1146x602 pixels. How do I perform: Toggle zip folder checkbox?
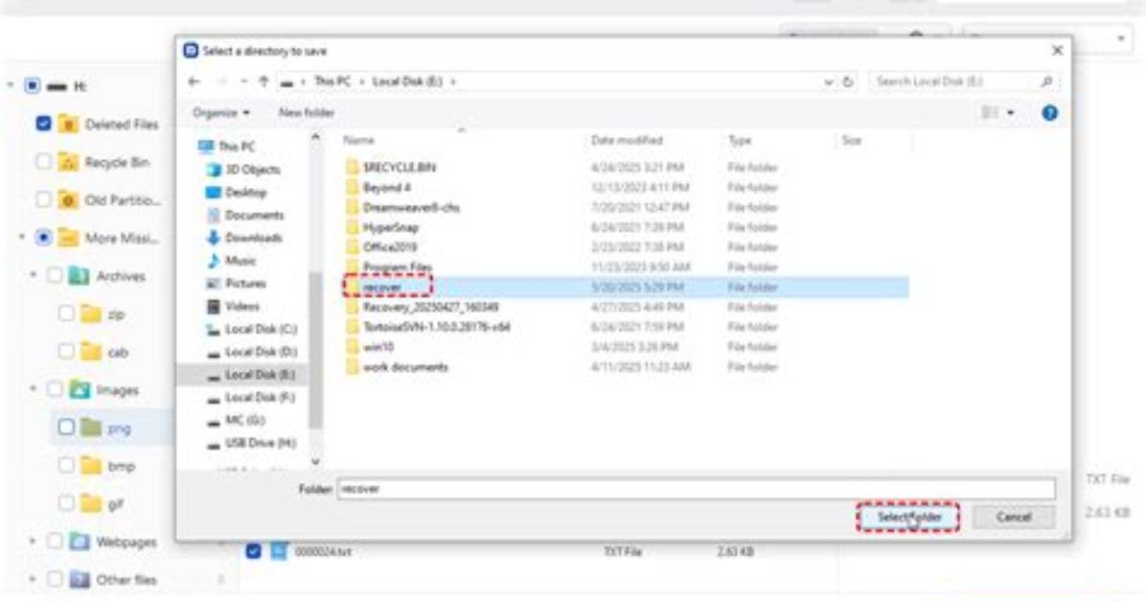66,313
